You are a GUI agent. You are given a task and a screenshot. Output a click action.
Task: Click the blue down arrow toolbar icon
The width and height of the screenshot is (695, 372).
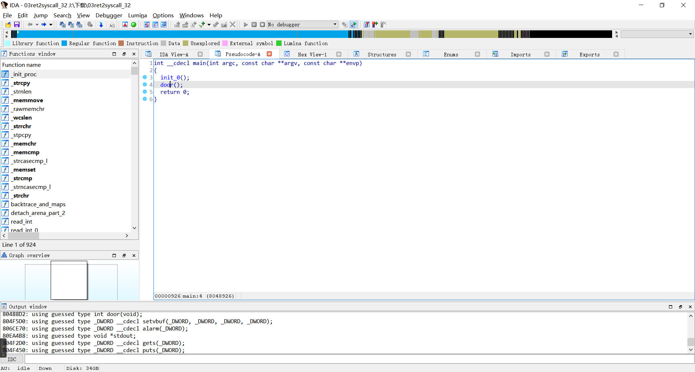101,25
